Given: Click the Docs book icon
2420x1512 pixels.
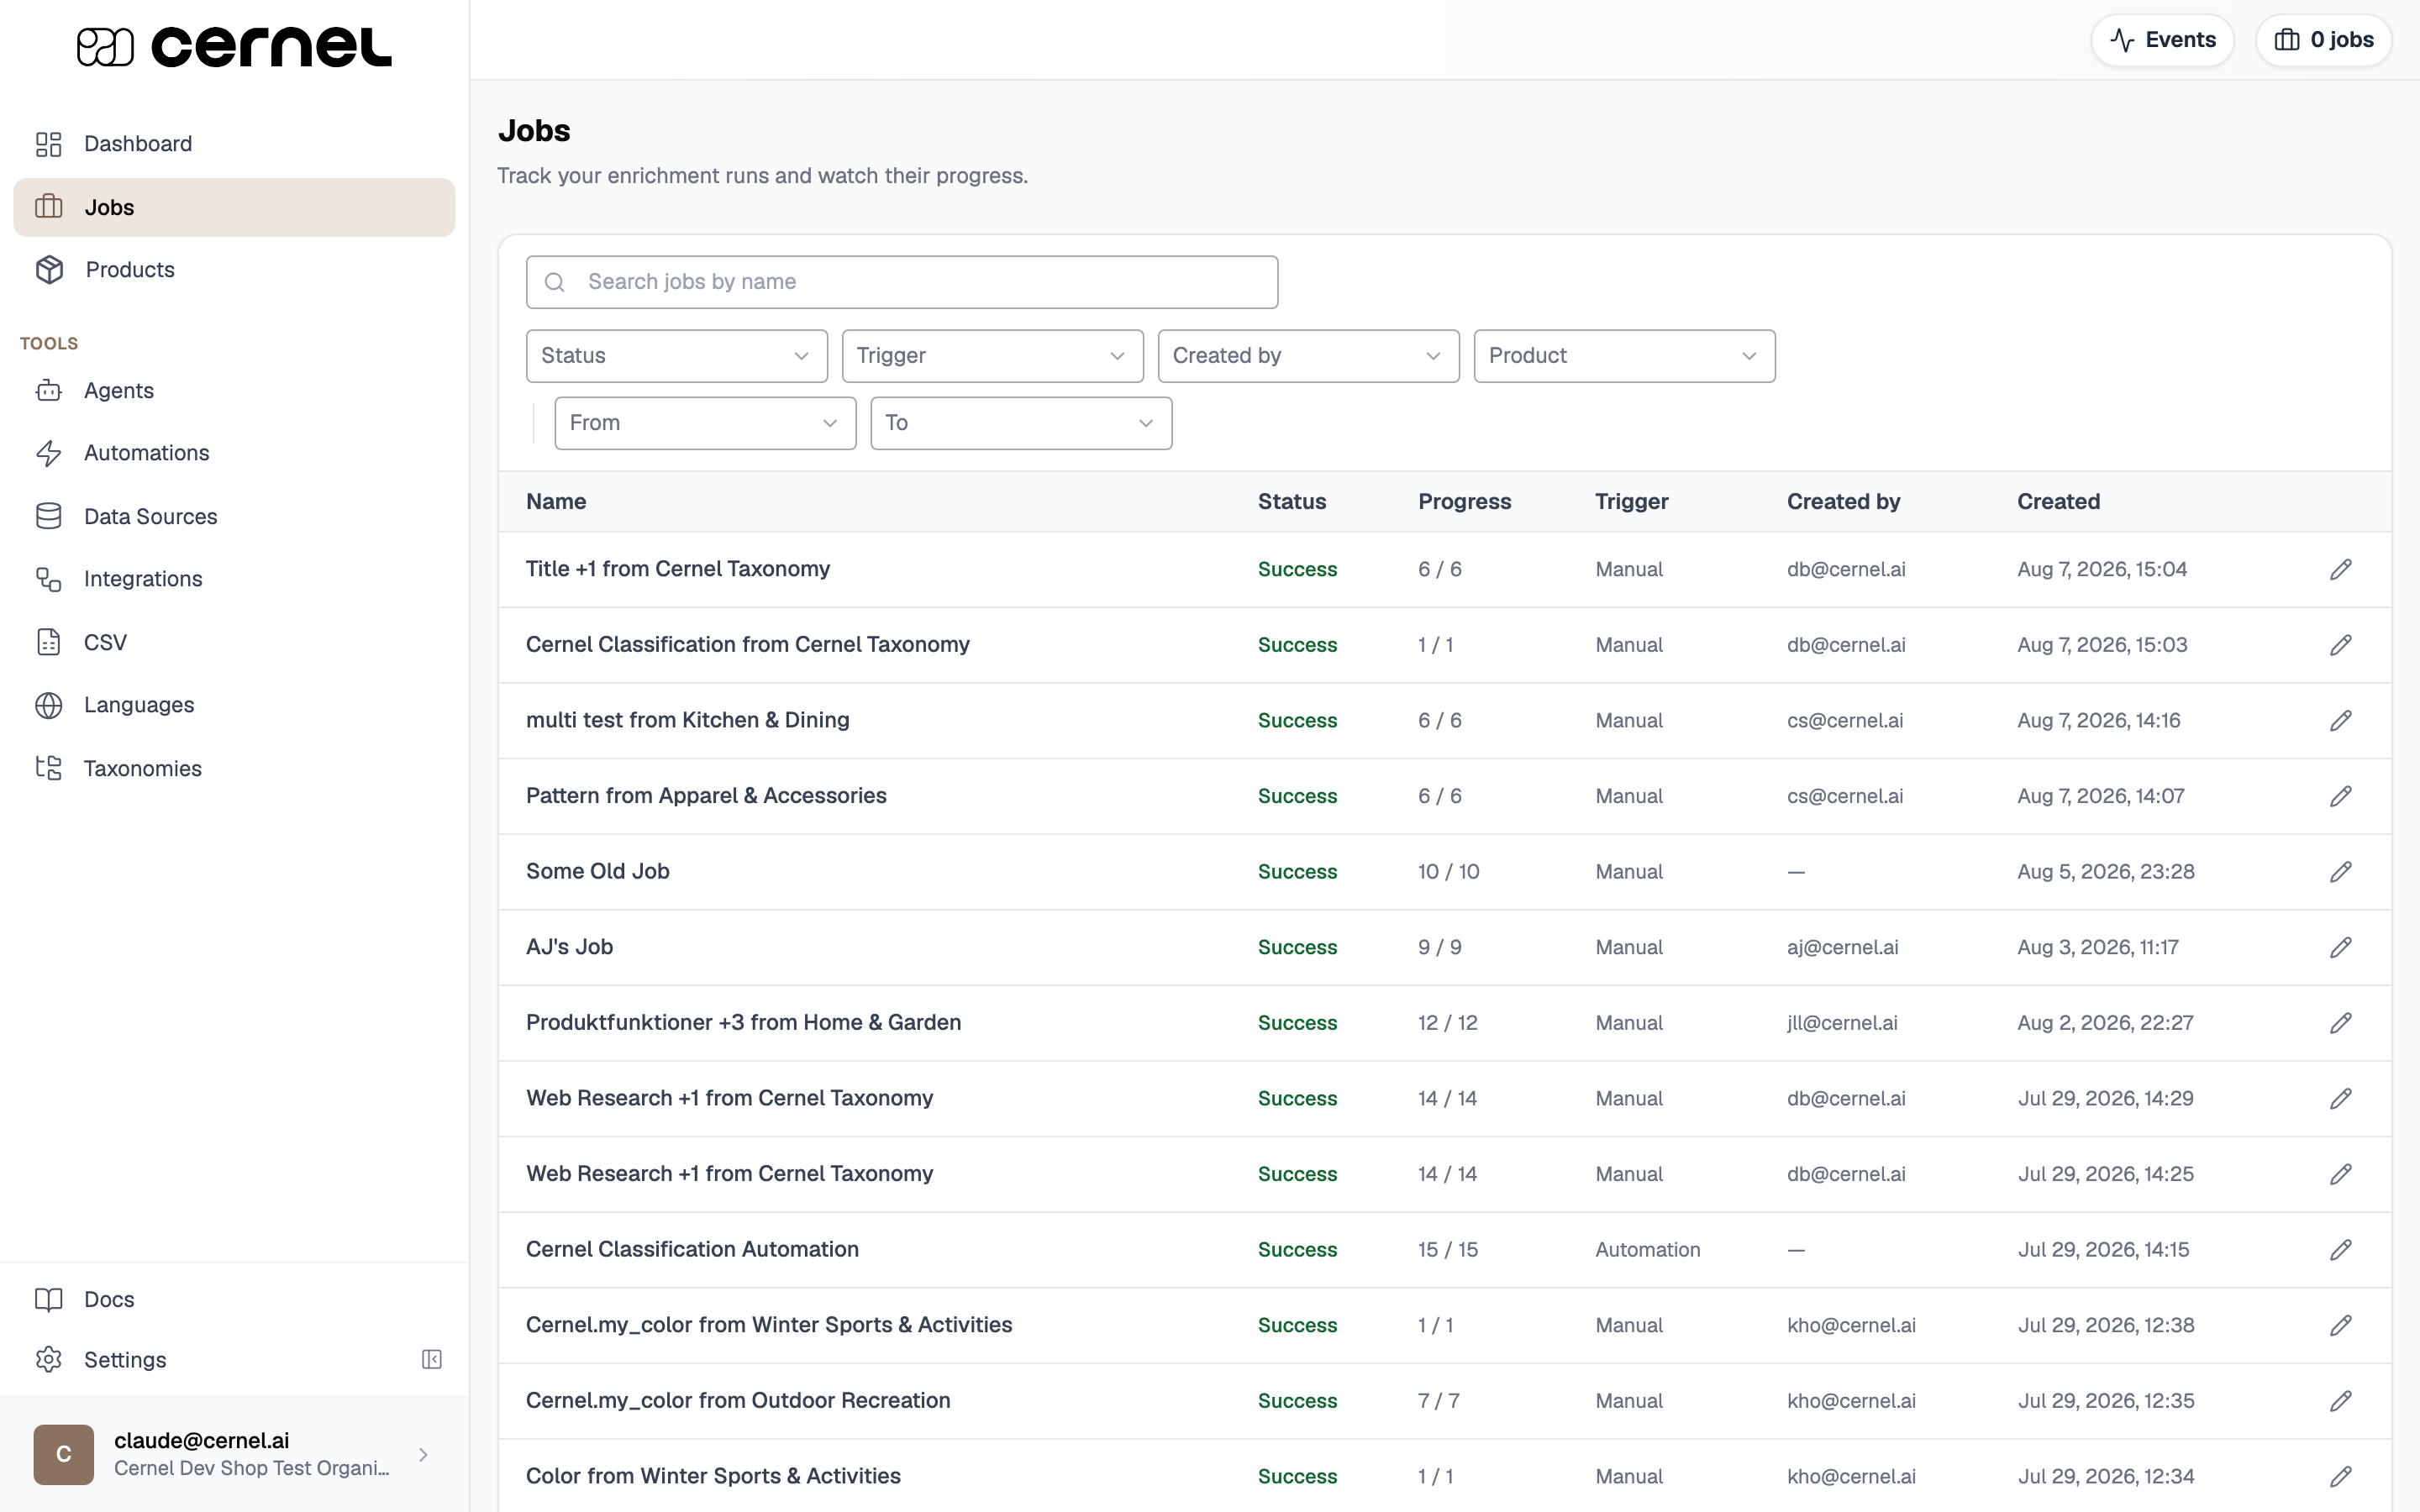Looking at the screenshot, I should (49, 1299).
